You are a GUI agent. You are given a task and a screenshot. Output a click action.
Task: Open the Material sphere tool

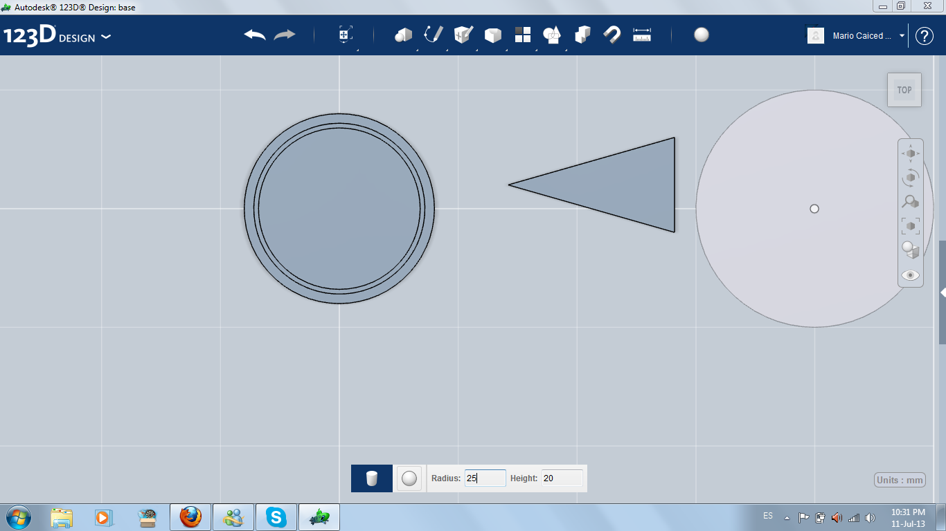pos(702,35)
